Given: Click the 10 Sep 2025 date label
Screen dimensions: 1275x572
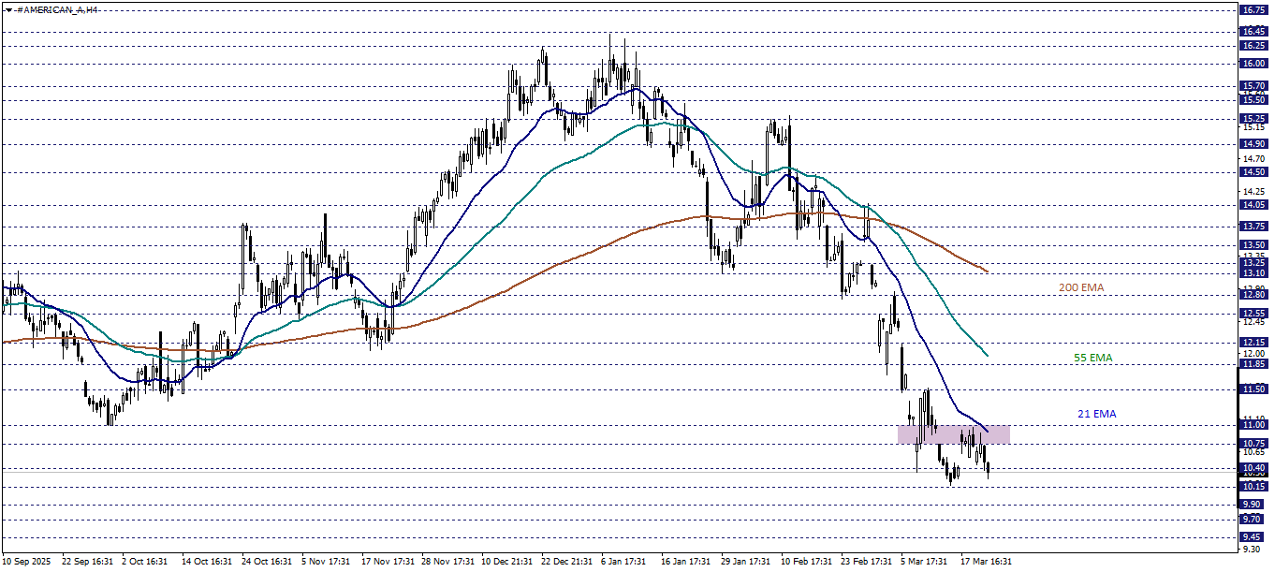Looking at the screenshot, I should click(27, 562).
